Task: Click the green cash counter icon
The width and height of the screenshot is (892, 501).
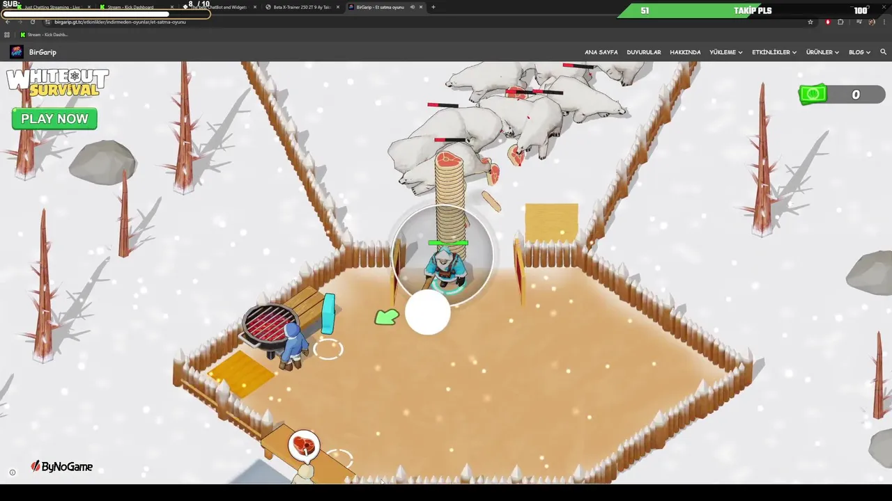Action: click(813, 94)
